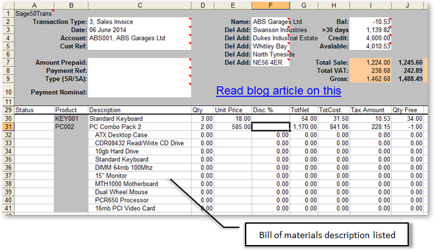Select Gross value 1,462.68

pos(370,79)
